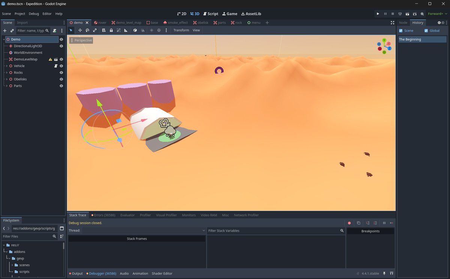The width and height of the screenshot is (450, 279).
Task: Open sun and environment settings dots menu
Action: [x=165, y=30]
